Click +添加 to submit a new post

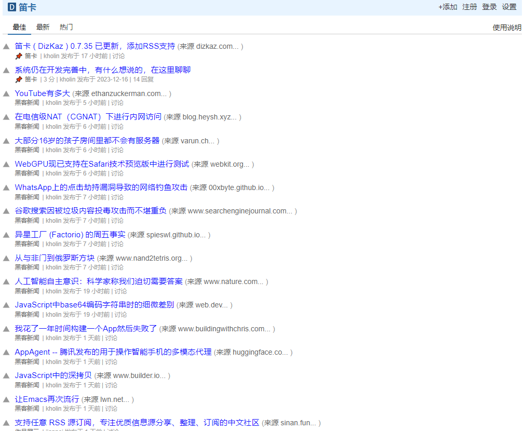click(x=447, y=7)
